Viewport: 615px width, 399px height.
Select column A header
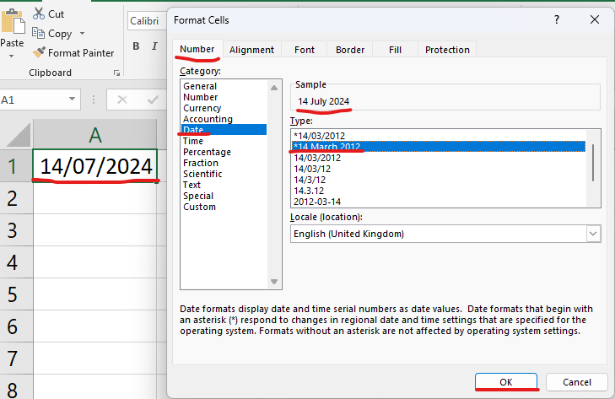click(x=95, y=135)
